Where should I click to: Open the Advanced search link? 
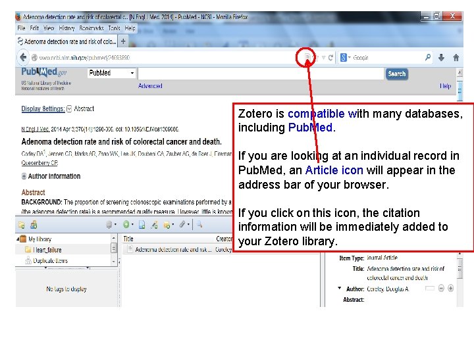(150, 86)
